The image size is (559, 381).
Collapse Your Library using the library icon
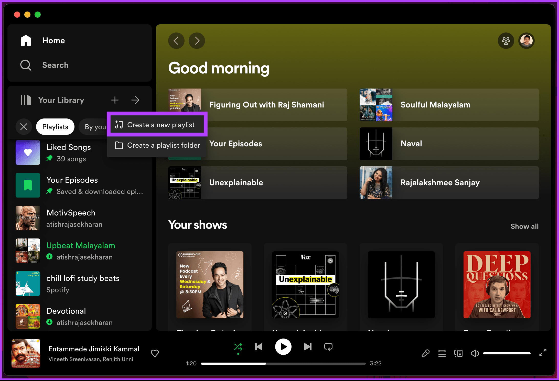[26, 100]
